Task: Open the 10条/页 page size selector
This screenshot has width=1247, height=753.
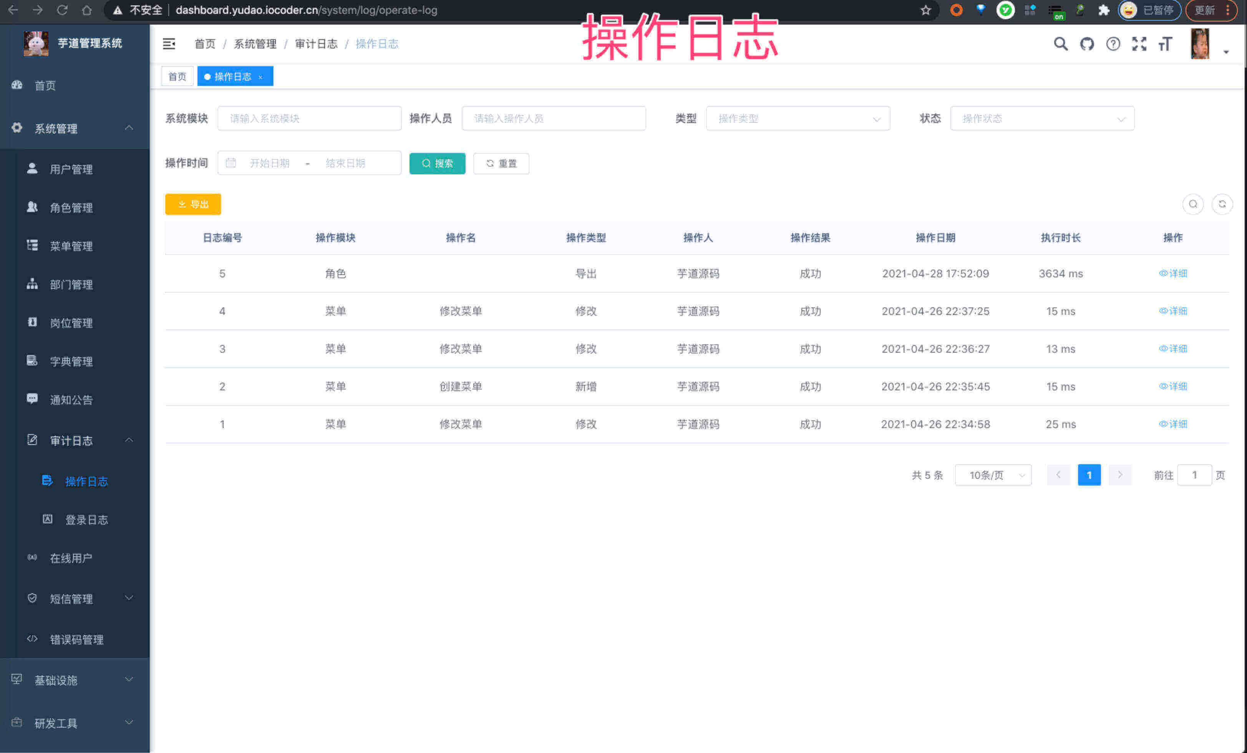Action: coord(992,475)
